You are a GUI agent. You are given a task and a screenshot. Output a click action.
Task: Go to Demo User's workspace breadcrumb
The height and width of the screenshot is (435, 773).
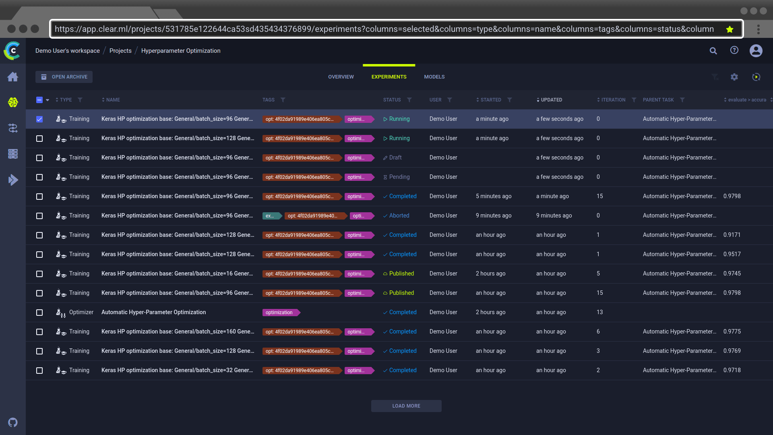68,51
